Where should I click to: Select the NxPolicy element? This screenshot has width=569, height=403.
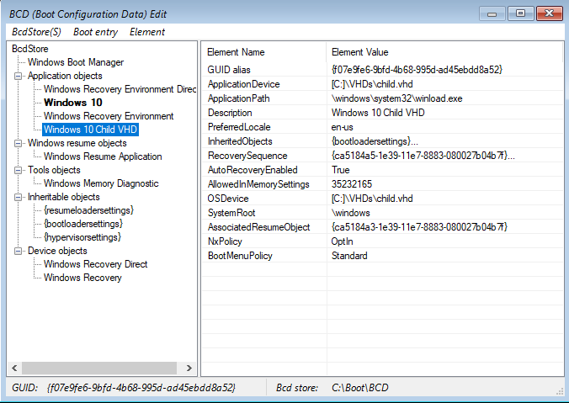tap(382, 241)
